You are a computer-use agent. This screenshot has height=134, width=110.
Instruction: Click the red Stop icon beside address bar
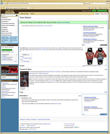click(x=88, y=3)
